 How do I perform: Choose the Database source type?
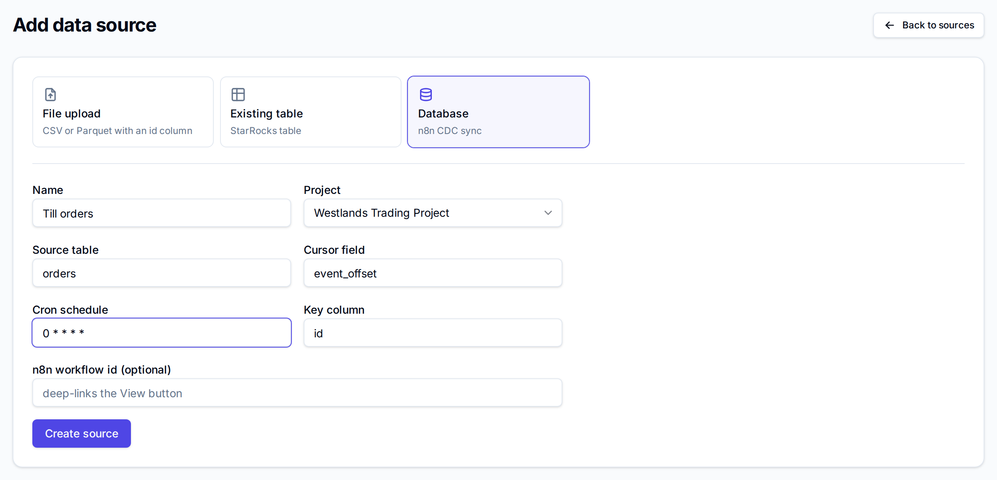(x=498, y=112)
